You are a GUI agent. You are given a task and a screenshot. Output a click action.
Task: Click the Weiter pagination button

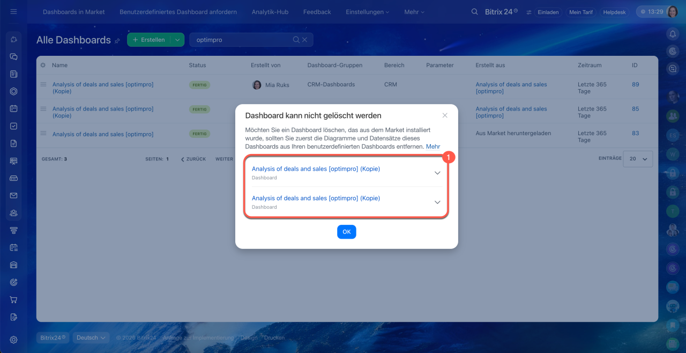click(224, 159)
